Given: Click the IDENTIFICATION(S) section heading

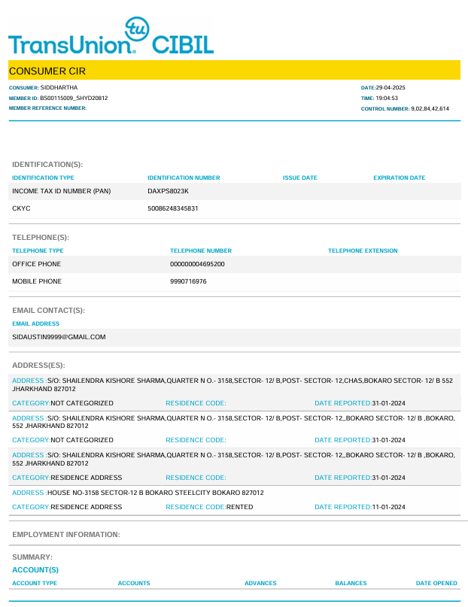Looking at the screenshot, I should tap(47, 165).
